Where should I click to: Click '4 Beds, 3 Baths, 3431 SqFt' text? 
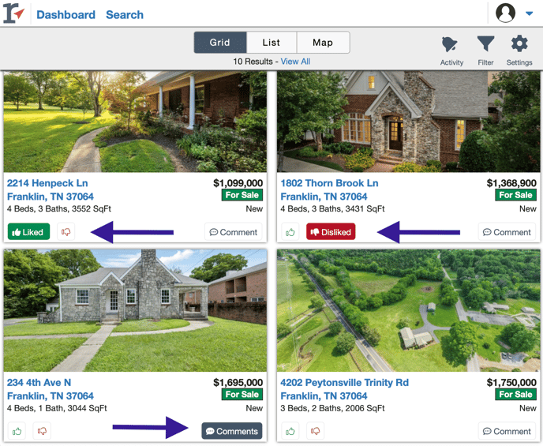333,209
